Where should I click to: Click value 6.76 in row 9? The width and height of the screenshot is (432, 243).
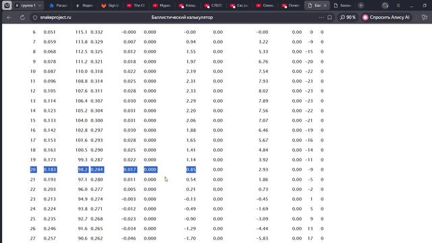[x=263, y=61]
